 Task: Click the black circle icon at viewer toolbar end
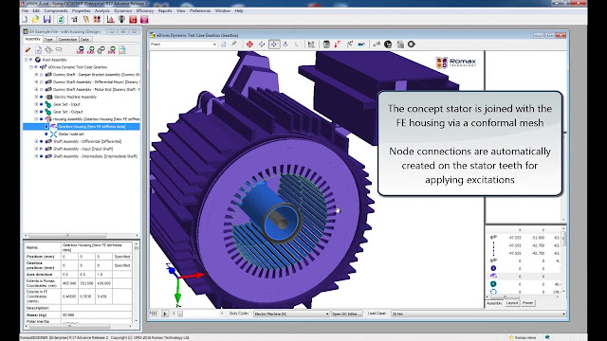click(x=412, y=45)
